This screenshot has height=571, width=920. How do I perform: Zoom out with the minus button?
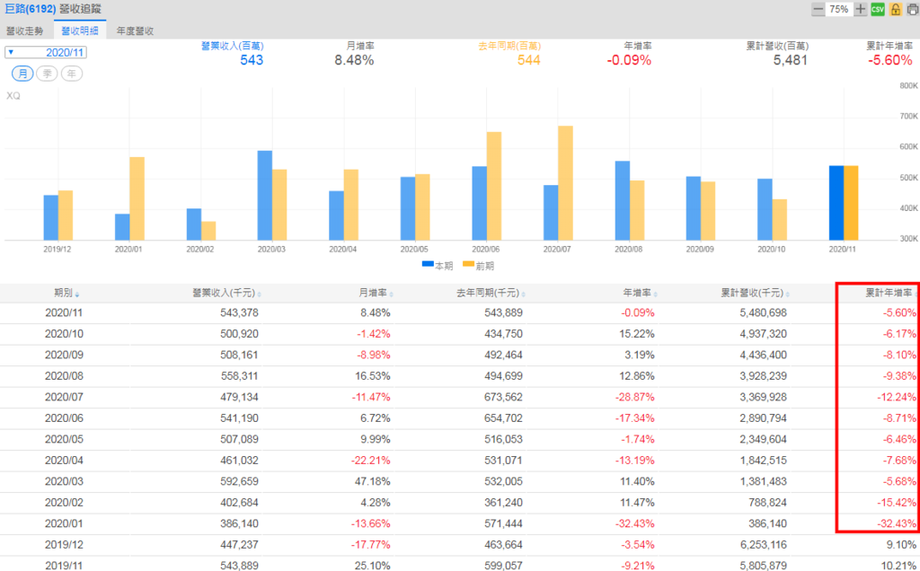[818, 9]
